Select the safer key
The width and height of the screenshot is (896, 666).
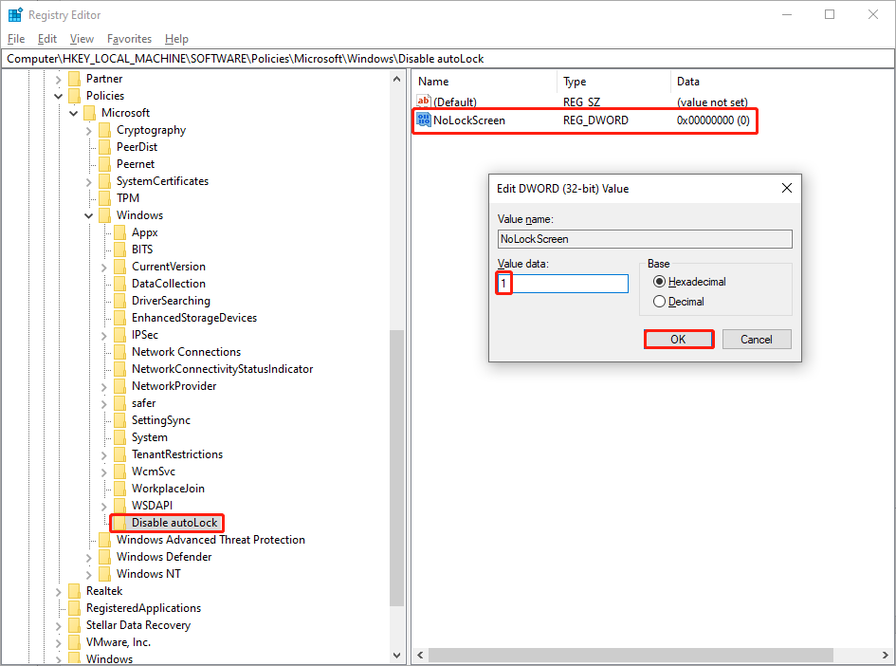click(x=143, y=403)
